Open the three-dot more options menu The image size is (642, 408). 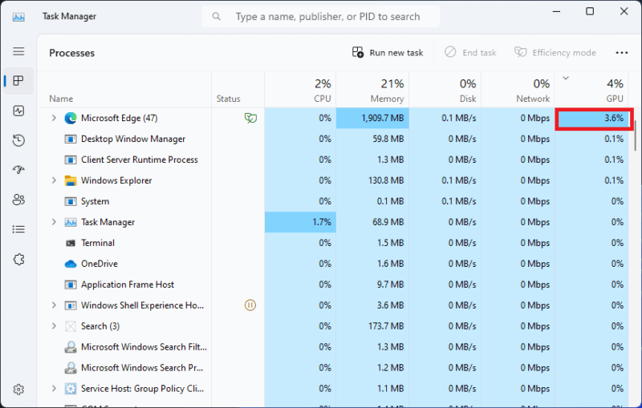(x=621, y=53)
